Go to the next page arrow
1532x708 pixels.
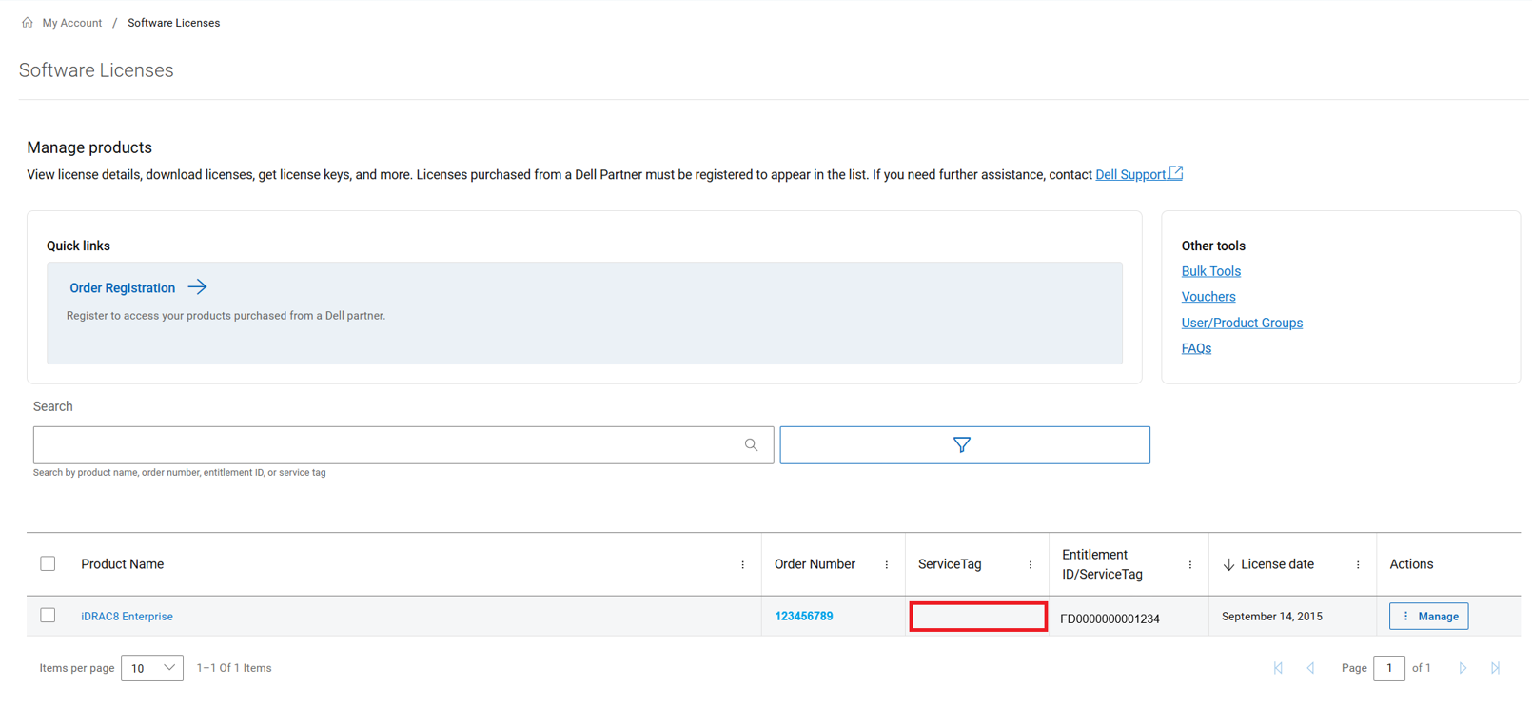coord(1462,668)
